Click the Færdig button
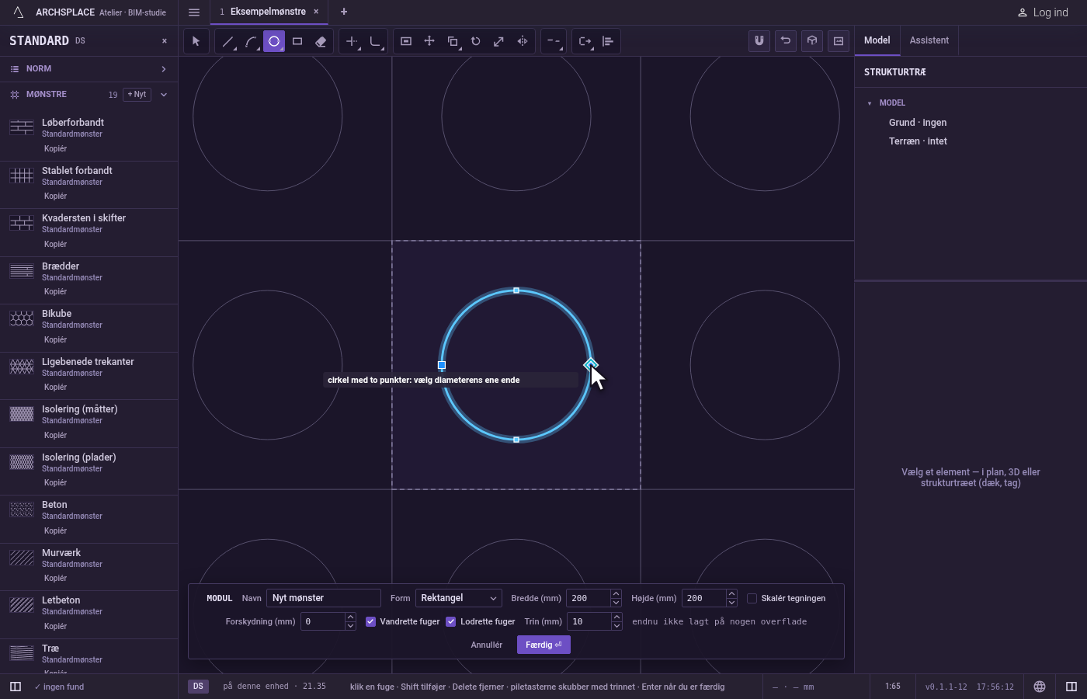The image size is (1087, 699). pos(543,645)
